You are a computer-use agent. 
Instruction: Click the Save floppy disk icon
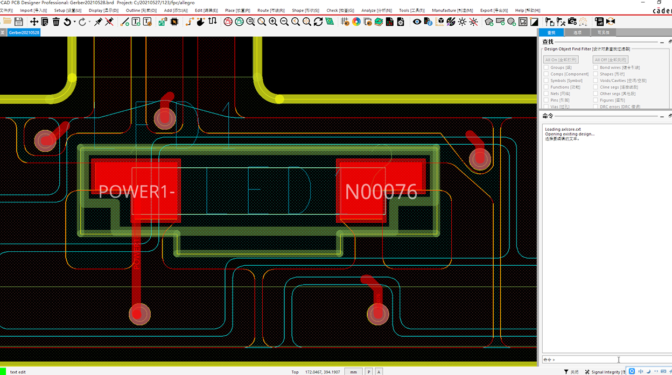click(x=19, y=22)
